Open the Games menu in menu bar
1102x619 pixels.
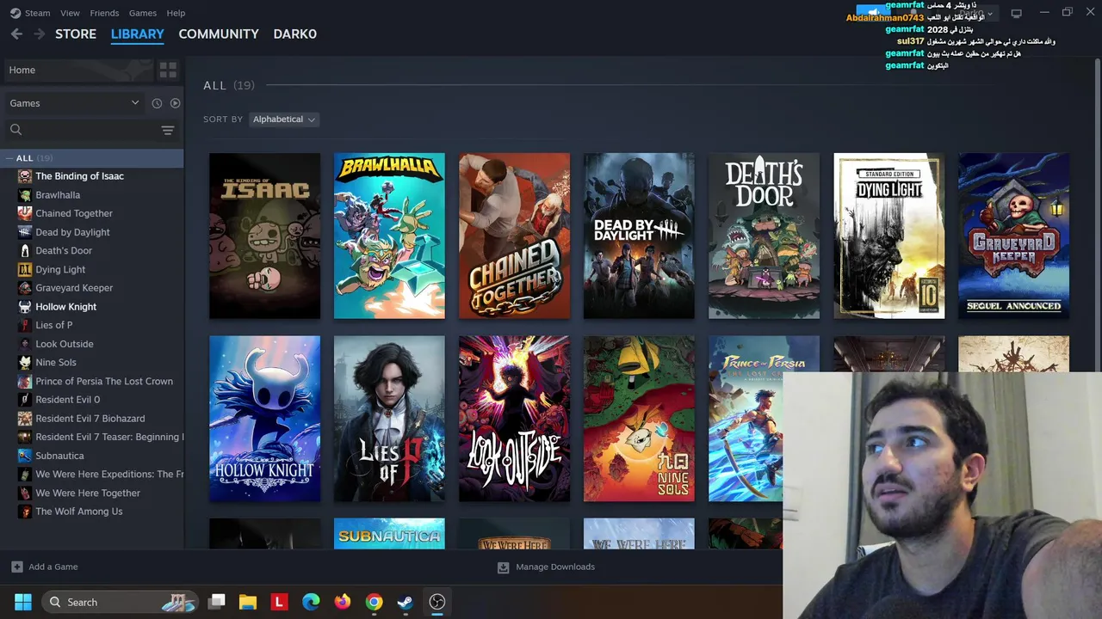point(143,13)
